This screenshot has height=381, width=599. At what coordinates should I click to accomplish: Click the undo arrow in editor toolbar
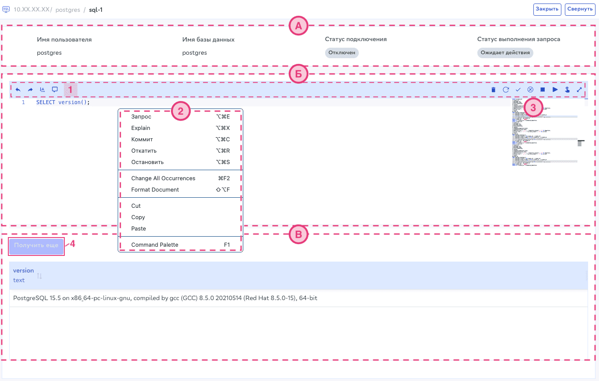(18, 90)
